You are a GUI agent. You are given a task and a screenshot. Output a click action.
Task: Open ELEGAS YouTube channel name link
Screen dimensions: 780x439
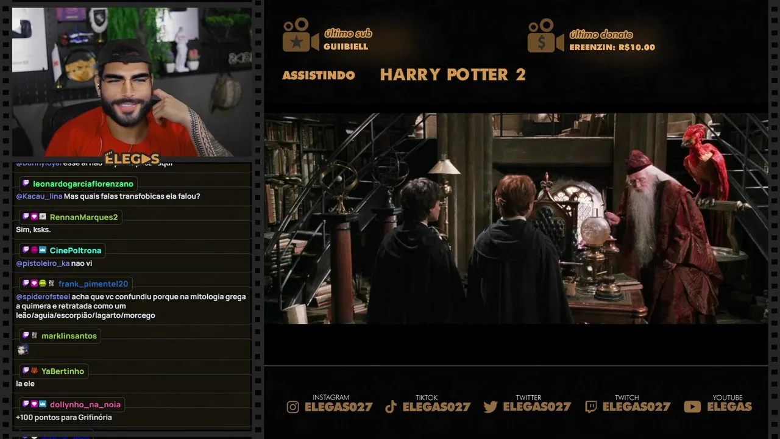click(729, 407)
